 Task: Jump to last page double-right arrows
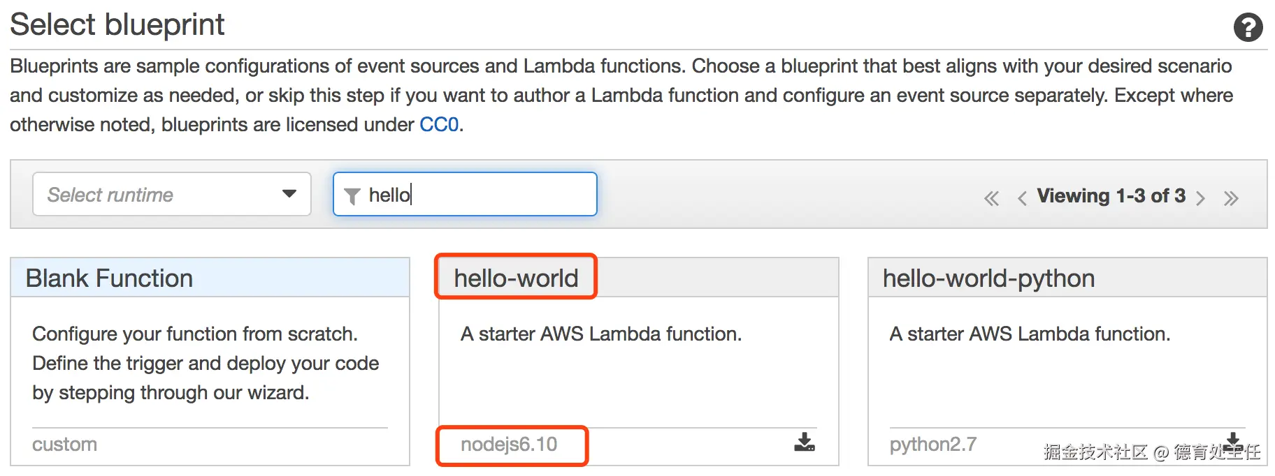coord(1231,198)
